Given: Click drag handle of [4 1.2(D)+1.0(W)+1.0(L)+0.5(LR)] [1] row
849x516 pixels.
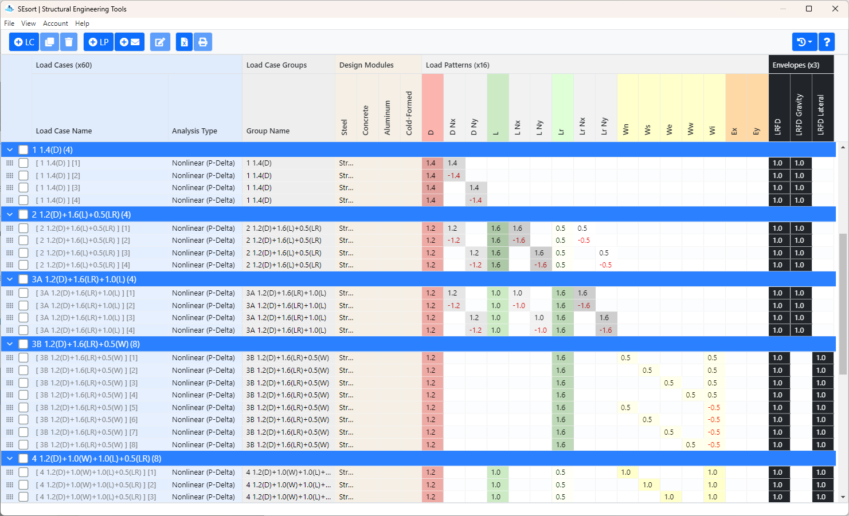Looking at the screenshot, I should [x=10, y=472].
